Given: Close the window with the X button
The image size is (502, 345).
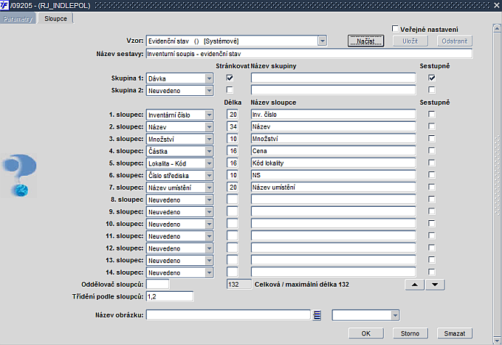Looking at the screenshot, I should pos(497,5).
